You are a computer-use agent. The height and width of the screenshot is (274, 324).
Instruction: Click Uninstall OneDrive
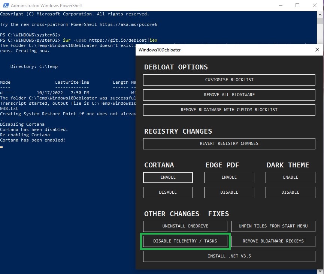click(x=185, y=226)
